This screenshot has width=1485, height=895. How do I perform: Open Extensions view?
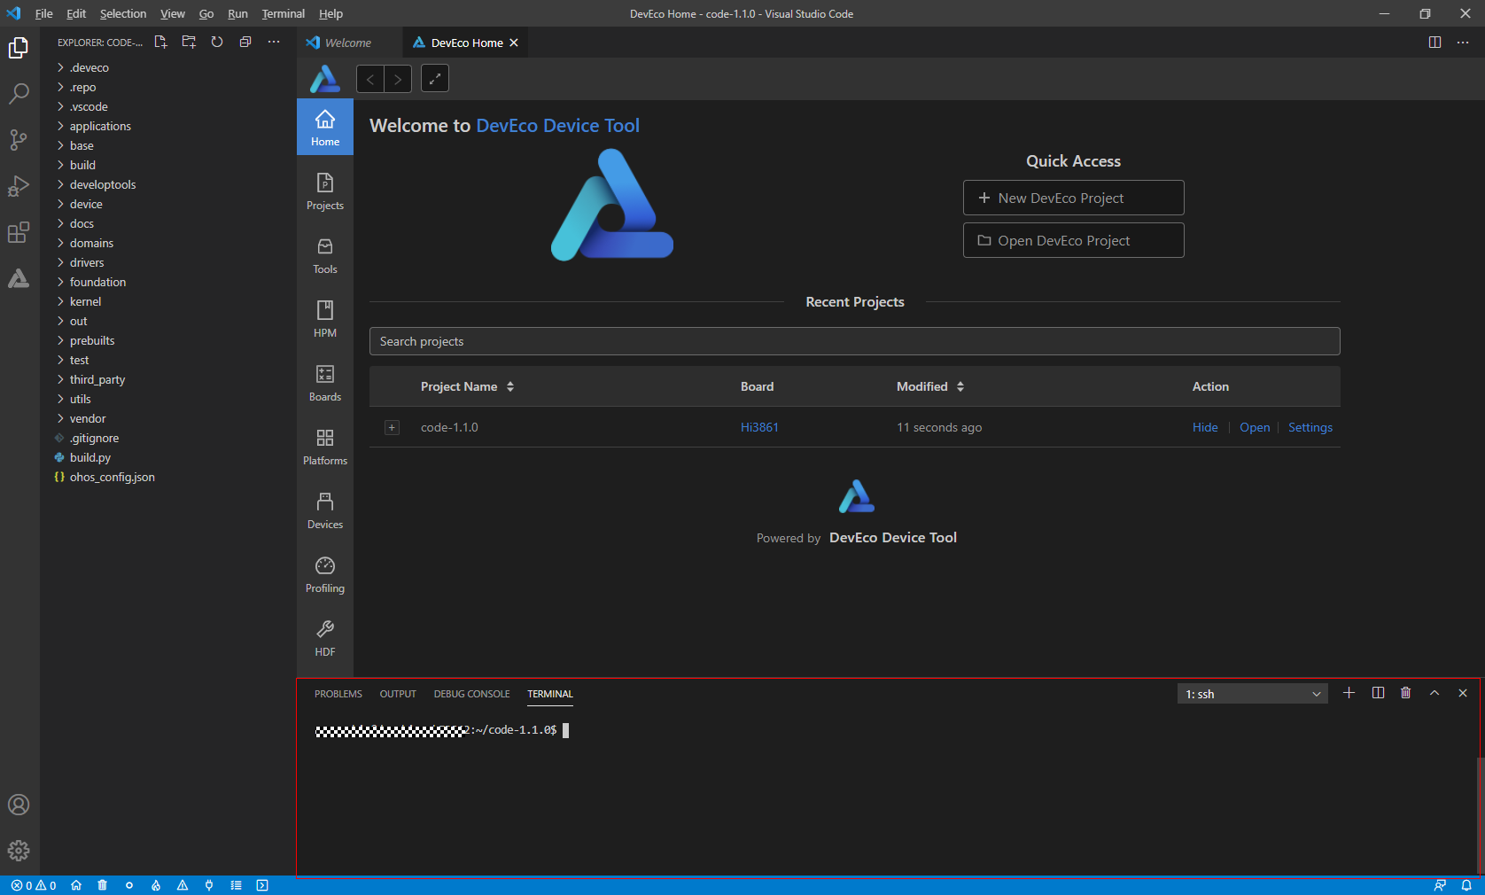pyautogui.click(x=19, y=232)
